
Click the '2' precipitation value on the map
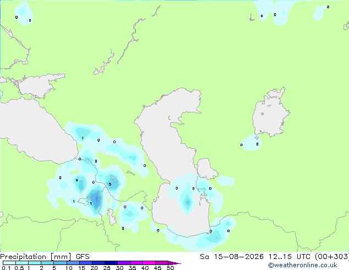pos(77,180)
